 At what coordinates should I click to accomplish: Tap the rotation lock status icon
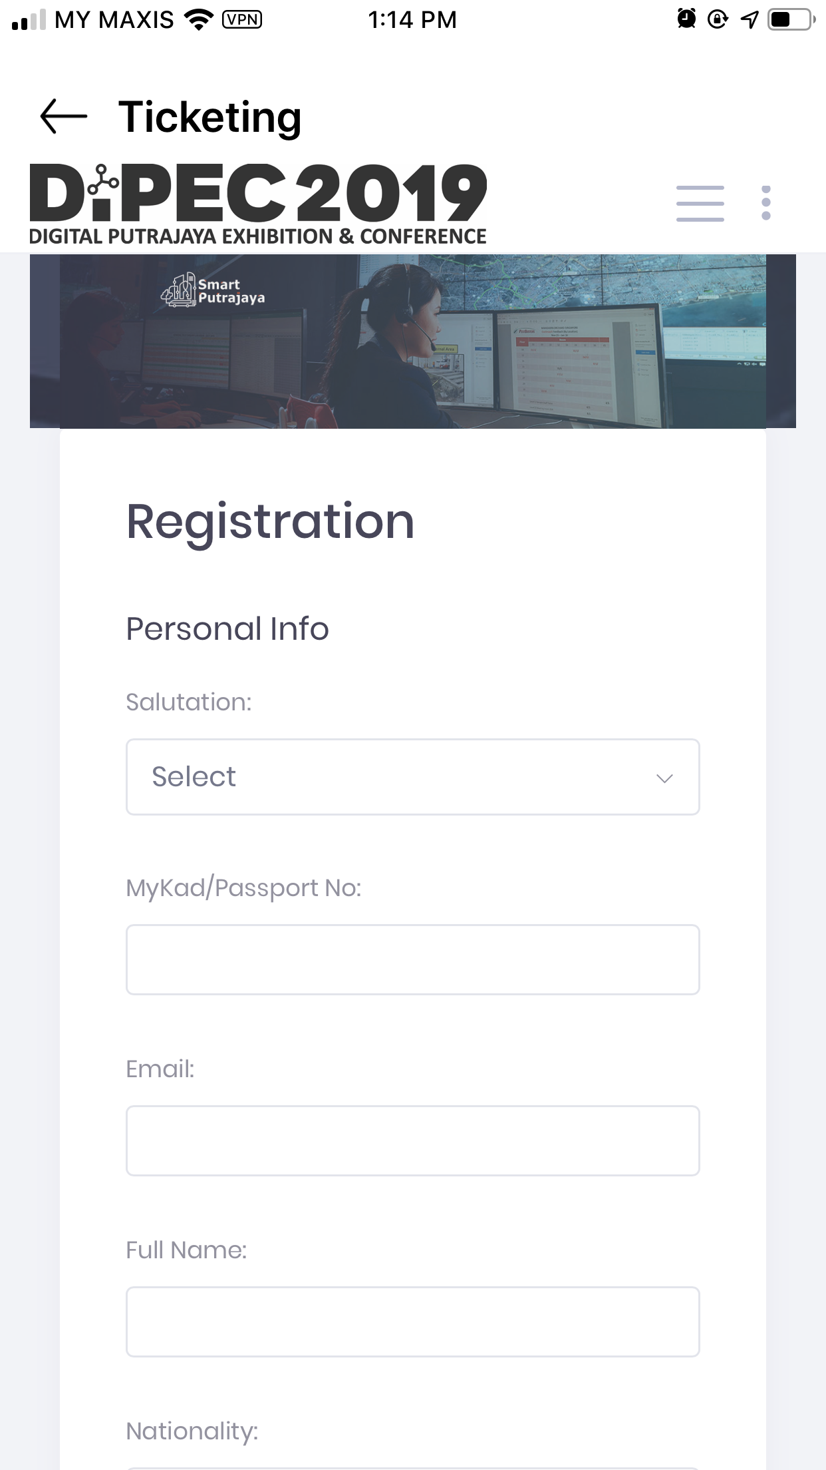(x=718, y=19)
